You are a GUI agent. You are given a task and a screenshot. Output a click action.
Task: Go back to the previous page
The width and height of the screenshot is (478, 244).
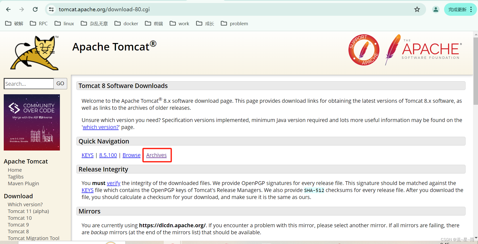pyautogui.click(x=8, y=9)
